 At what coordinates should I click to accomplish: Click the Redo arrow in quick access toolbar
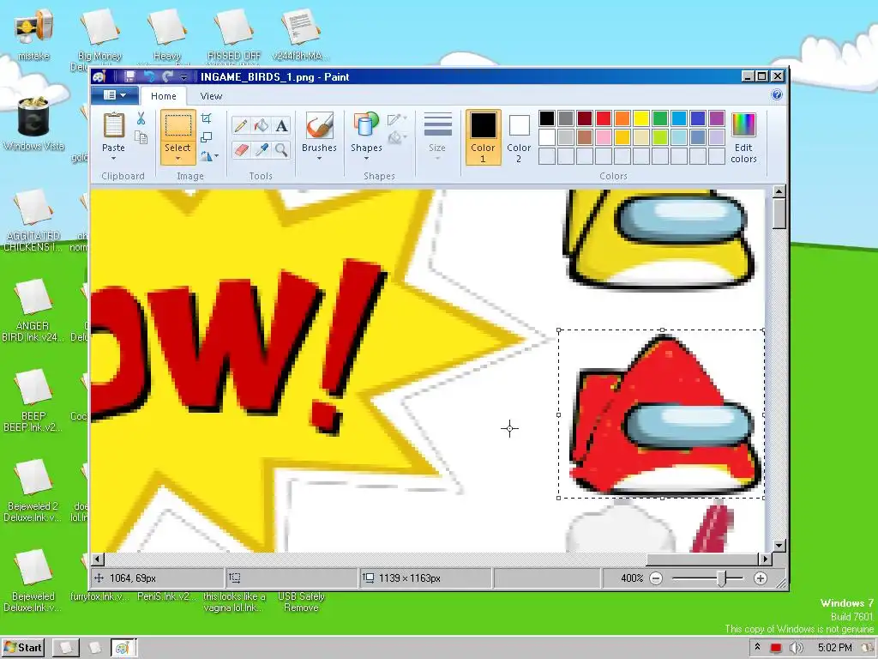click(x=167, y=76)
